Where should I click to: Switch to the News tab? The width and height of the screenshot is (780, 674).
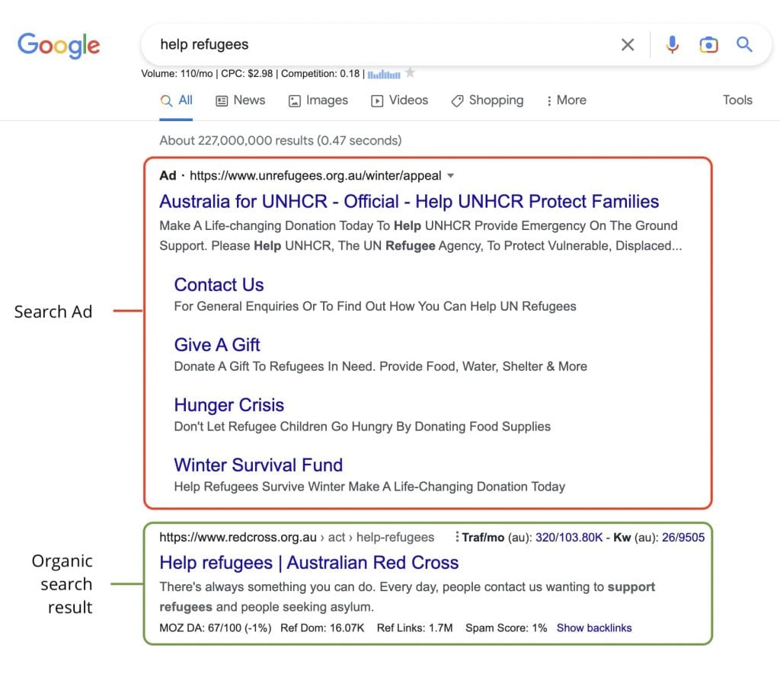240,101
